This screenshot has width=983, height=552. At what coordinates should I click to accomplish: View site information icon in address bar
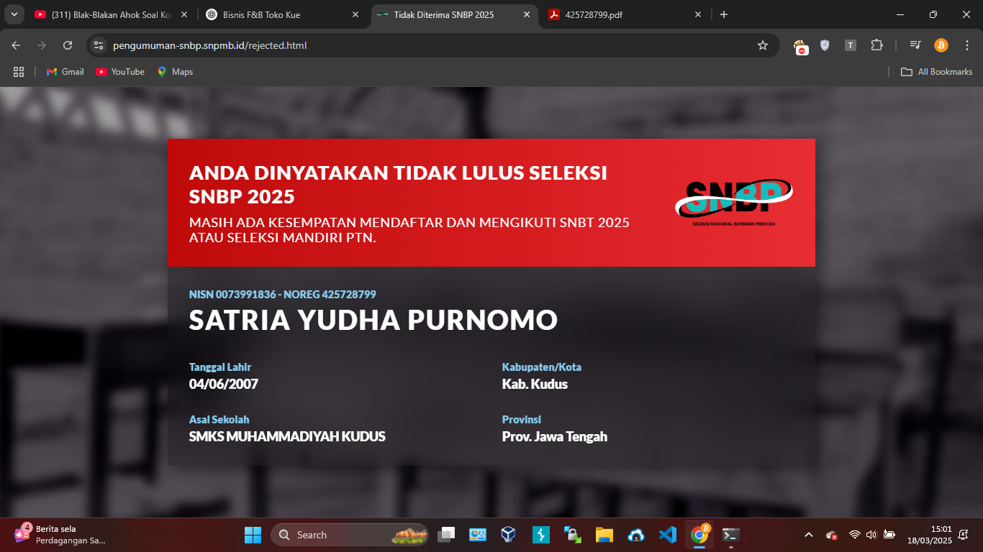99,45
